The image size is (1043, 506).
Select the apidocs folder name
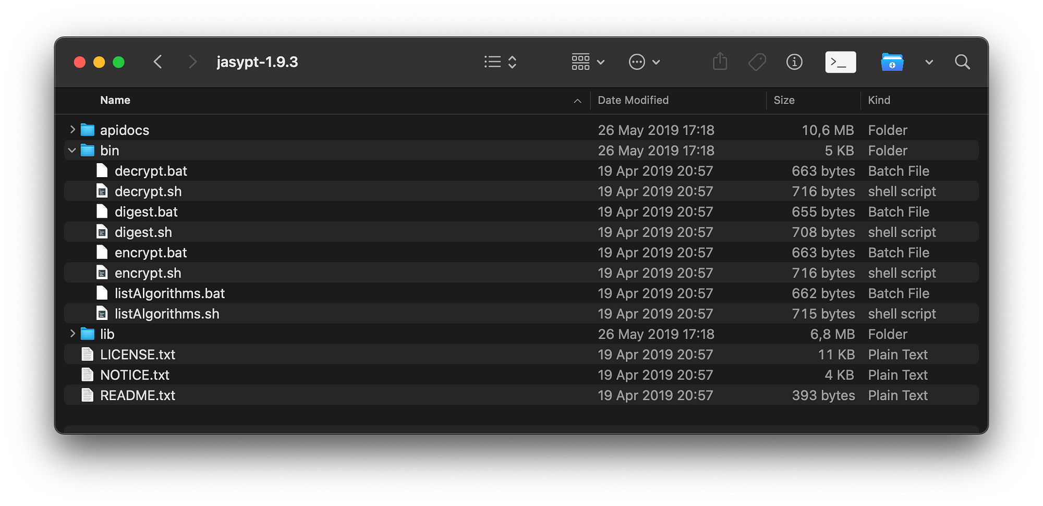(x=125, y=130)
